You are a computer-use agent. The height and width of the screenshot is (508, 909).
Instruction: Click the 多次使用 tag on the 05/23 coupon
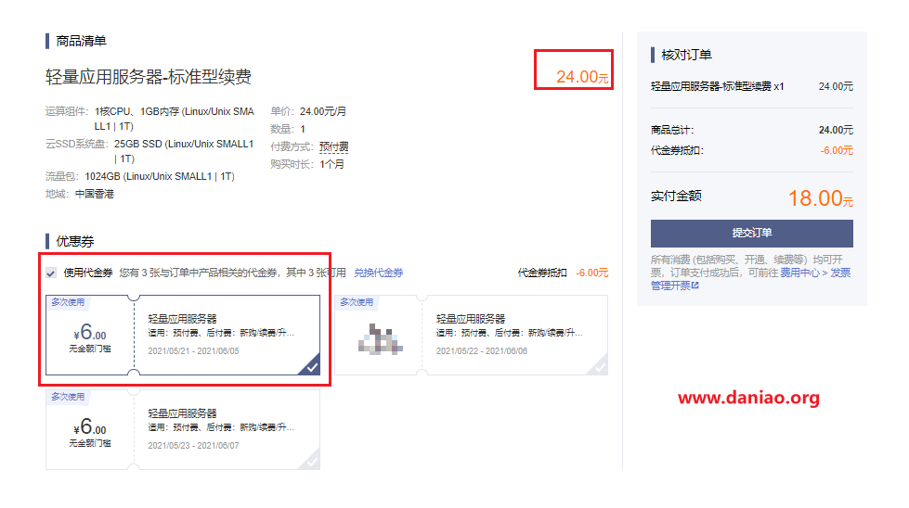[x=68, y=397]
